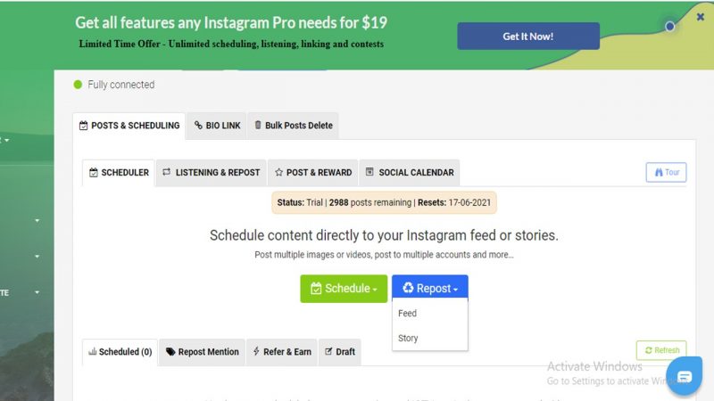
Task: Switch to the POSTS & SCHEDULING tab
Action: [x=129, y=126]
